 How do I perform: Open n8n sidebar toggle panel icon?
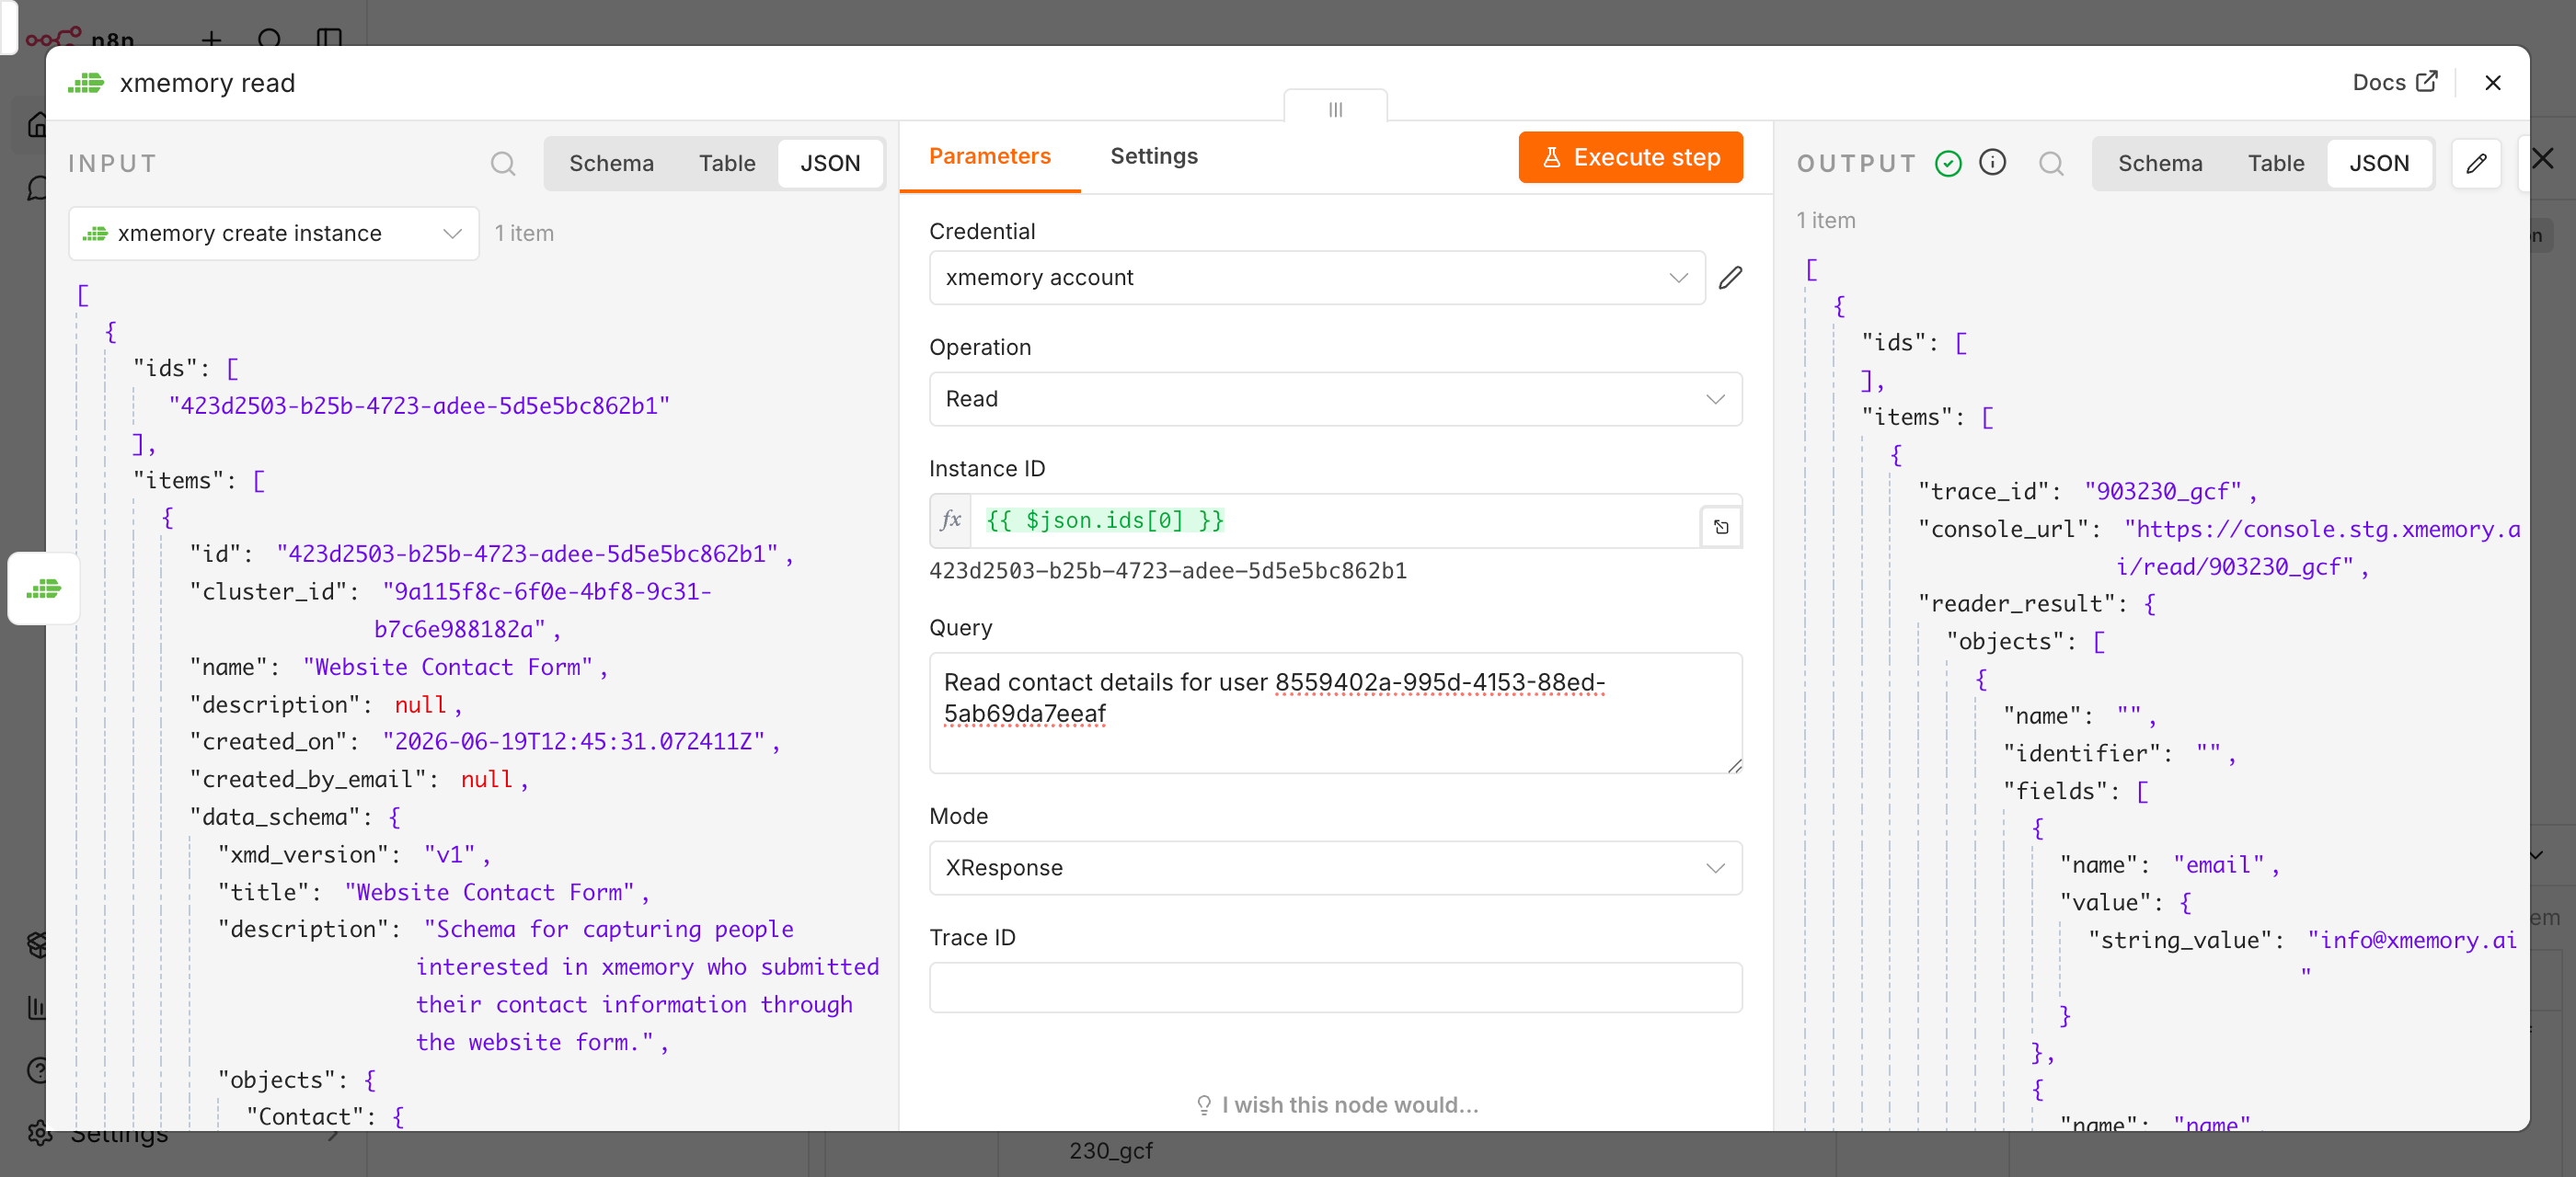[x=329, y=39]
